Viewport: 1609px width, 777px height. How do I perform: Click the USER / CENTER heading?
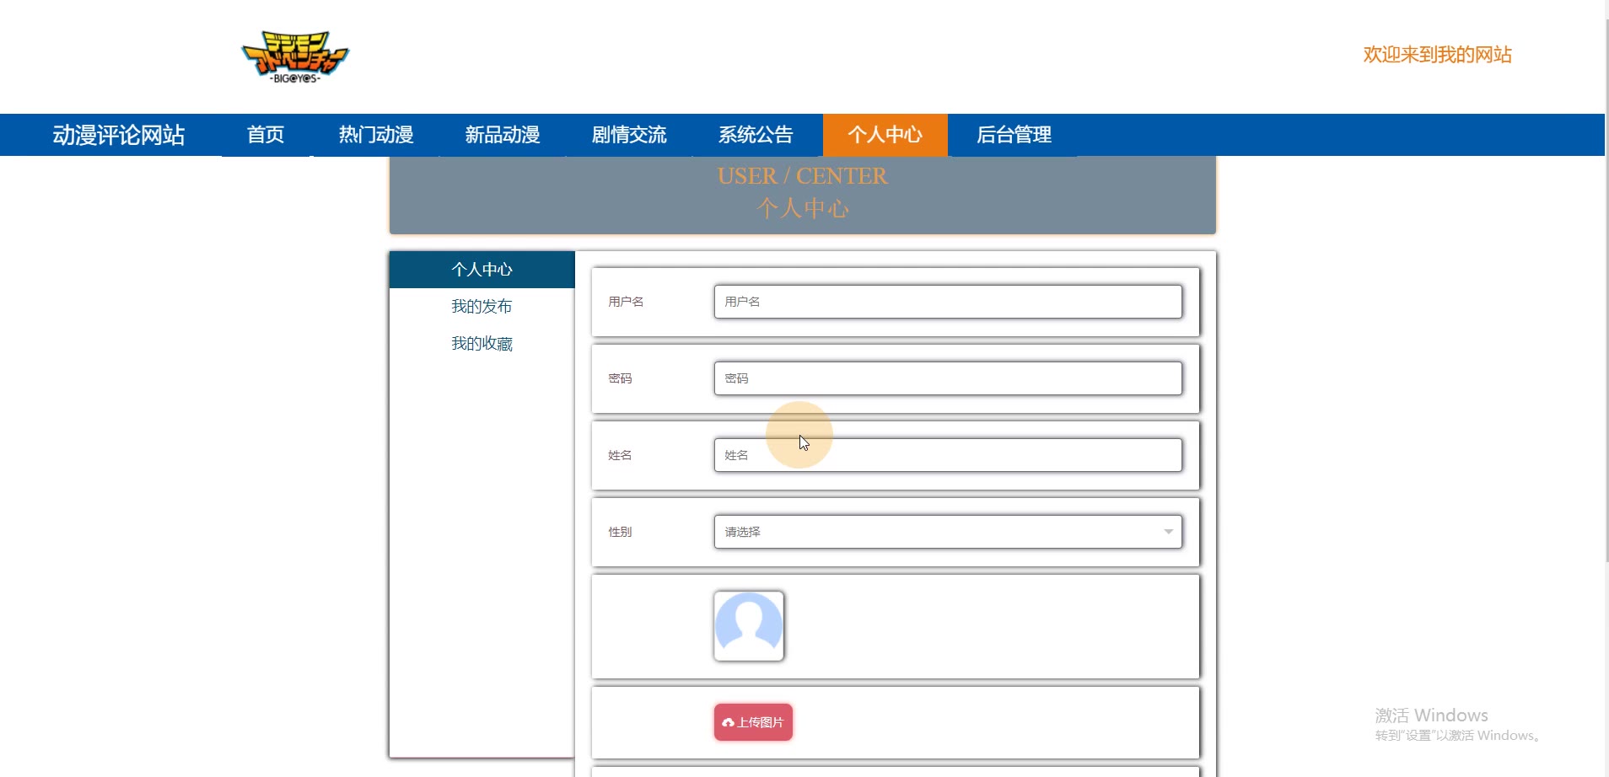[802, 176]
